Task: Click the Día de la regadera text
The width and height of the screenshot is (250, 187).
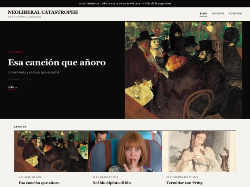Action: (158, 3)
